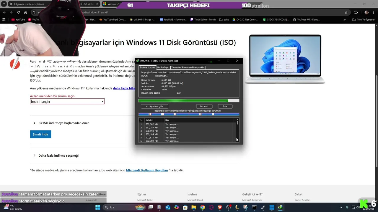Open the Tüm Yer İşaretleri folder
The width and height of the screenshot is (378, 212).
(x=363, y=19)
